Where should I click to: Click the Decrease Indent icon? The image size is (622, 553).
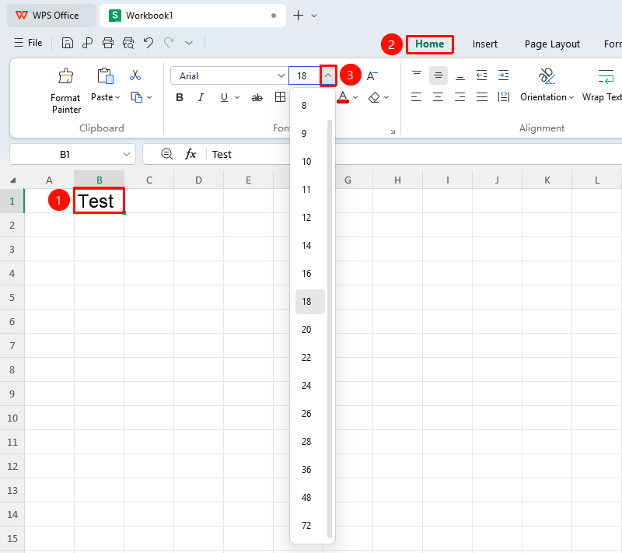pos(481,75)
